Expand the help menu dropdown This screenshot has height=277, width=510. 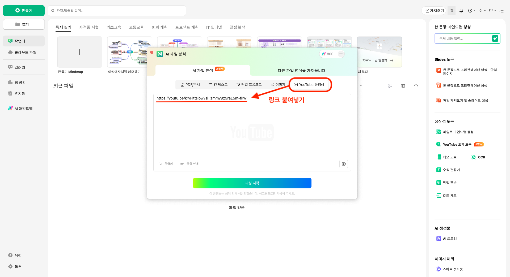click(x=471, y=11)
